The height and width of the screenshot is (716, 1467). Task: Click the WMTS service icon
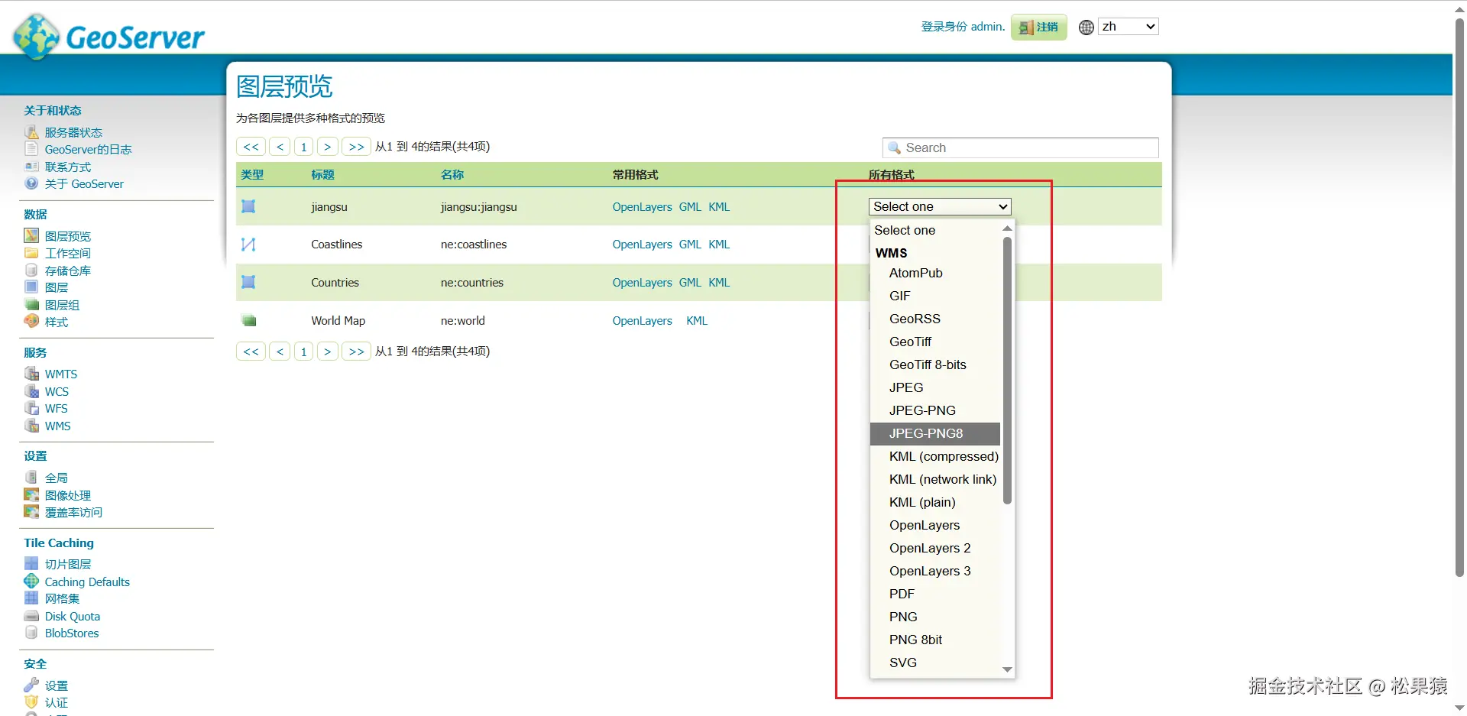pos(31,374)
